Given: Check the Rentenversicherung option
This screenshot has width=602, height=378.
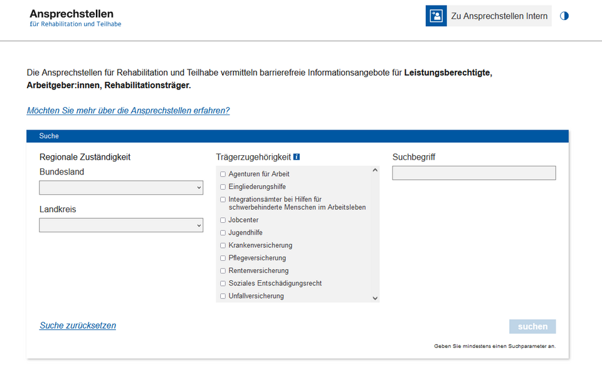Looking at the screenshot, I should click(223, 271).
